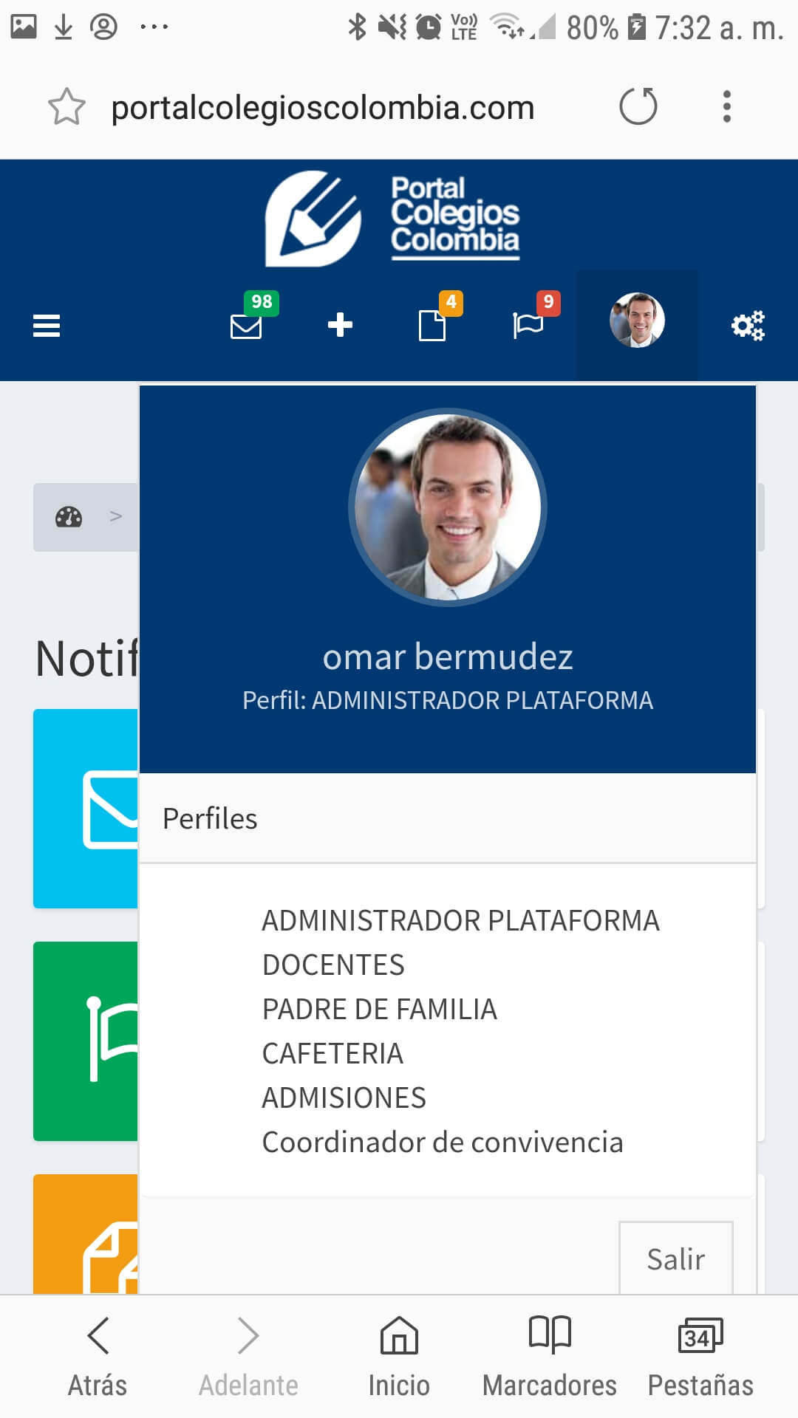Tap the gallery image status bar icon

pyautogui.click(x=24, y=27)
